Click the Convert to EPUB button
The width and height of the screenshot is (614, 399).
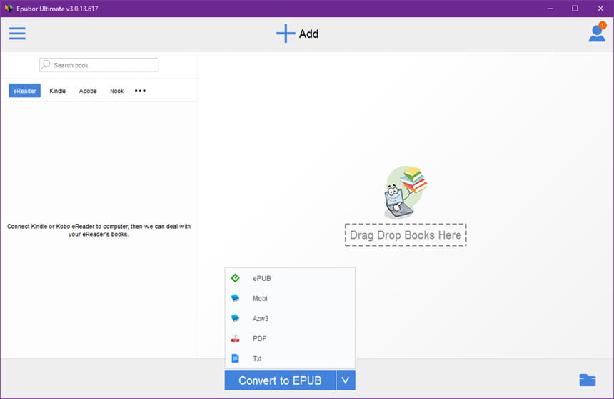point(280,380)
